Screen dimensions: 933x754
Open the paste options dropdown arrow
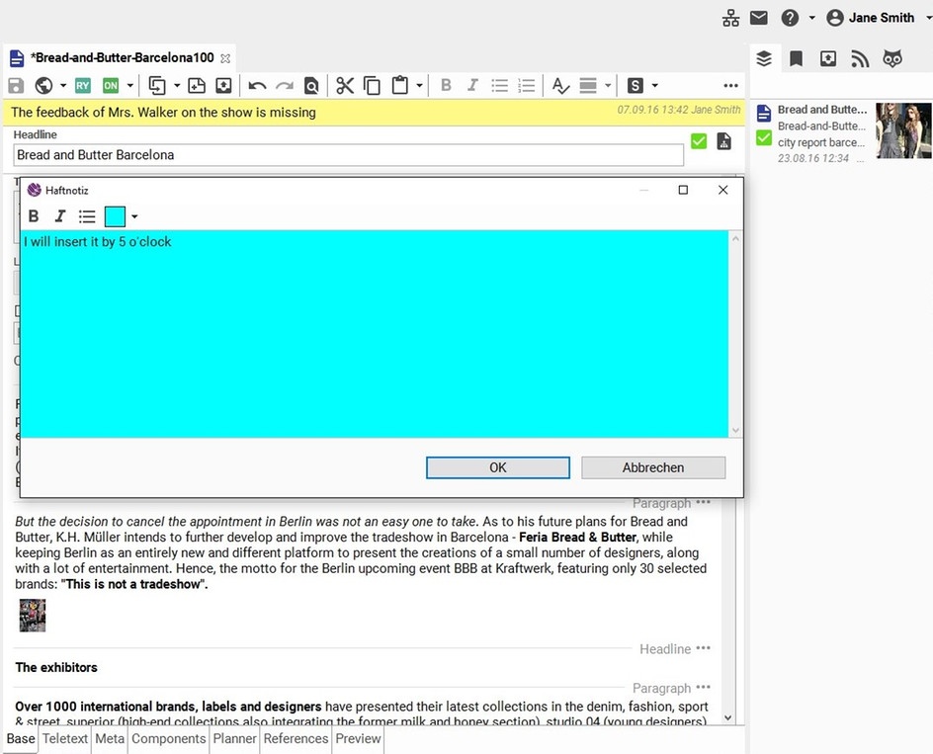[419, 86]
